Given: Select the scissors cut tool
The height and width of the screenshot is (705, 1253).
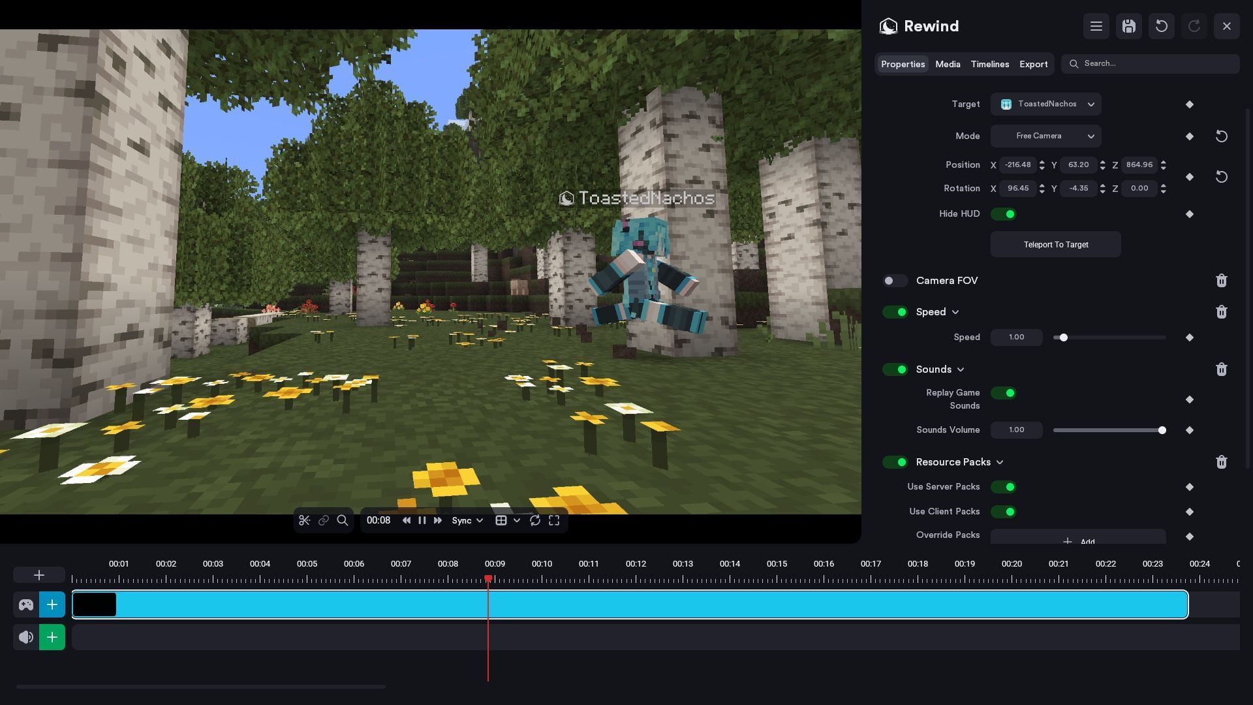Looking at the screenshot, I should point(304,520).
